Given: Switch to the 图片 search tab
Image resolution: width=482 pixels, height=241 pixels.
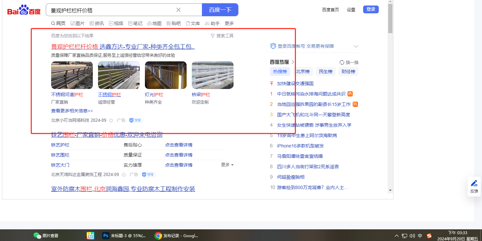Looking at the screenshot, I should (x=77, y=23).
